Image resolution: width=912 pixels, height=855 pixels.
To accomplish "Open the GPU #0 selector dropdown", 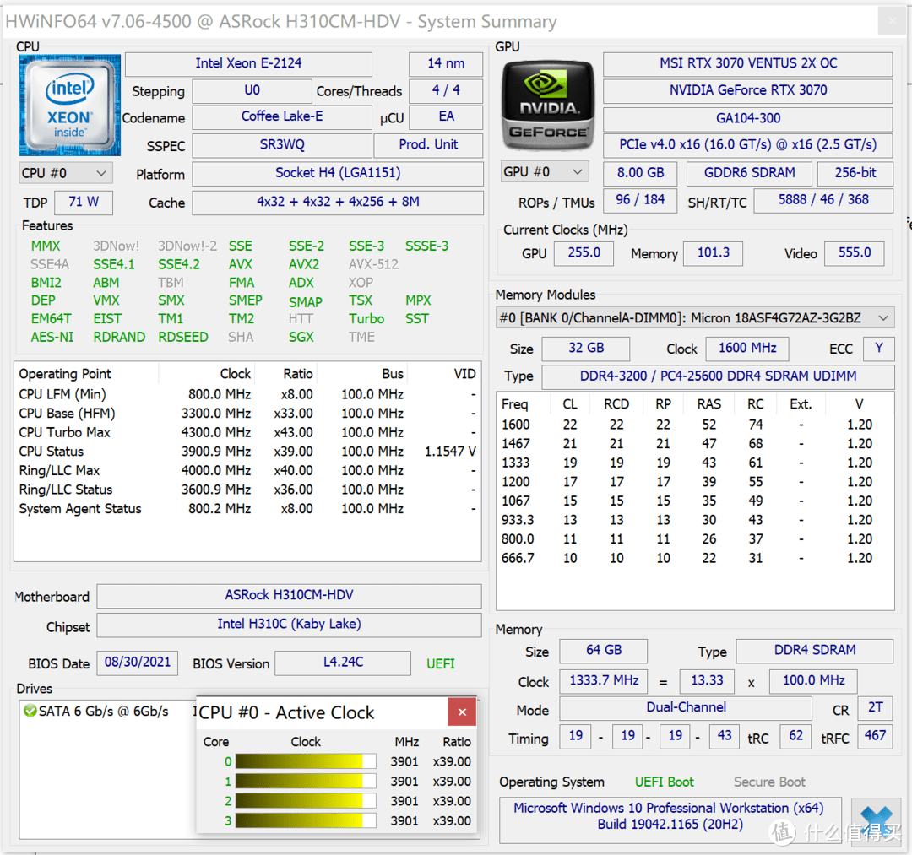I will [545, 172].
